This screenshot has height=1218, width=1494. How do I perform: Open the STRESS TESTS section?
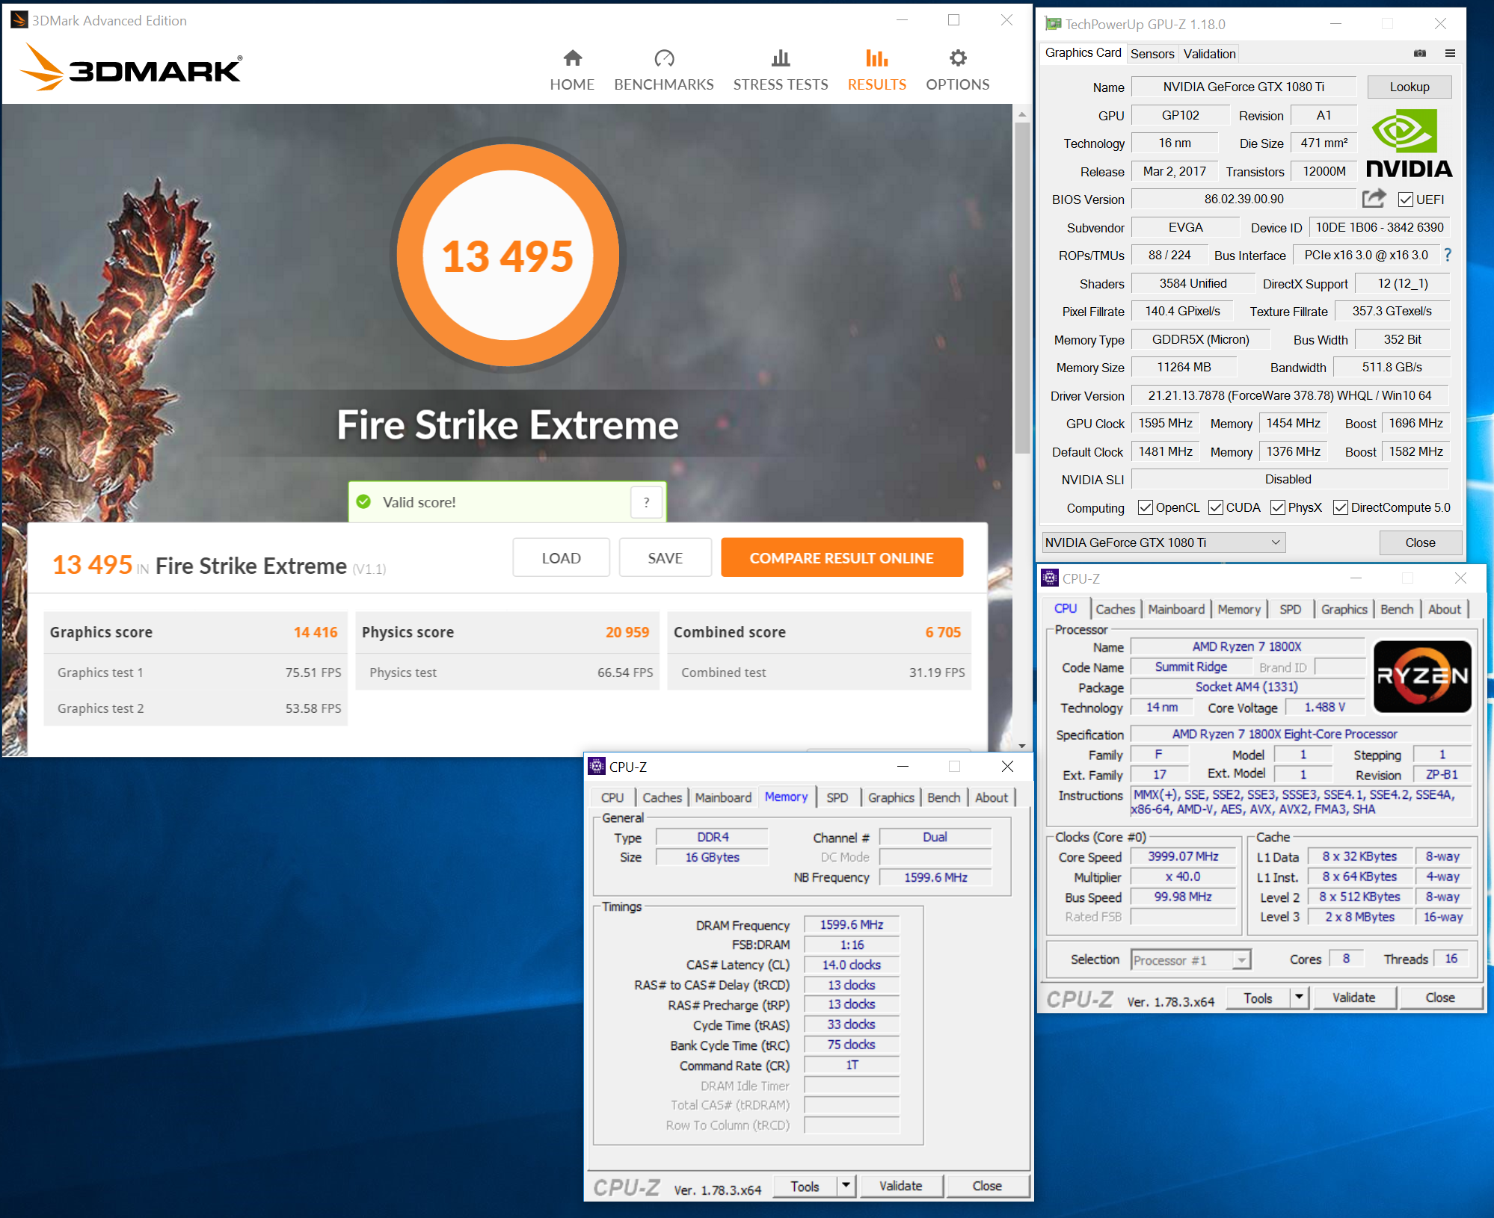[x=781, y=70]
